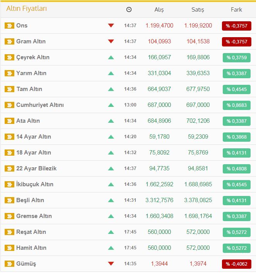Image resolution: width=256 pixels, height=273 pixels.
Task: Click the gold coin icon beside Ons
Action: click(x=9, y=26)
